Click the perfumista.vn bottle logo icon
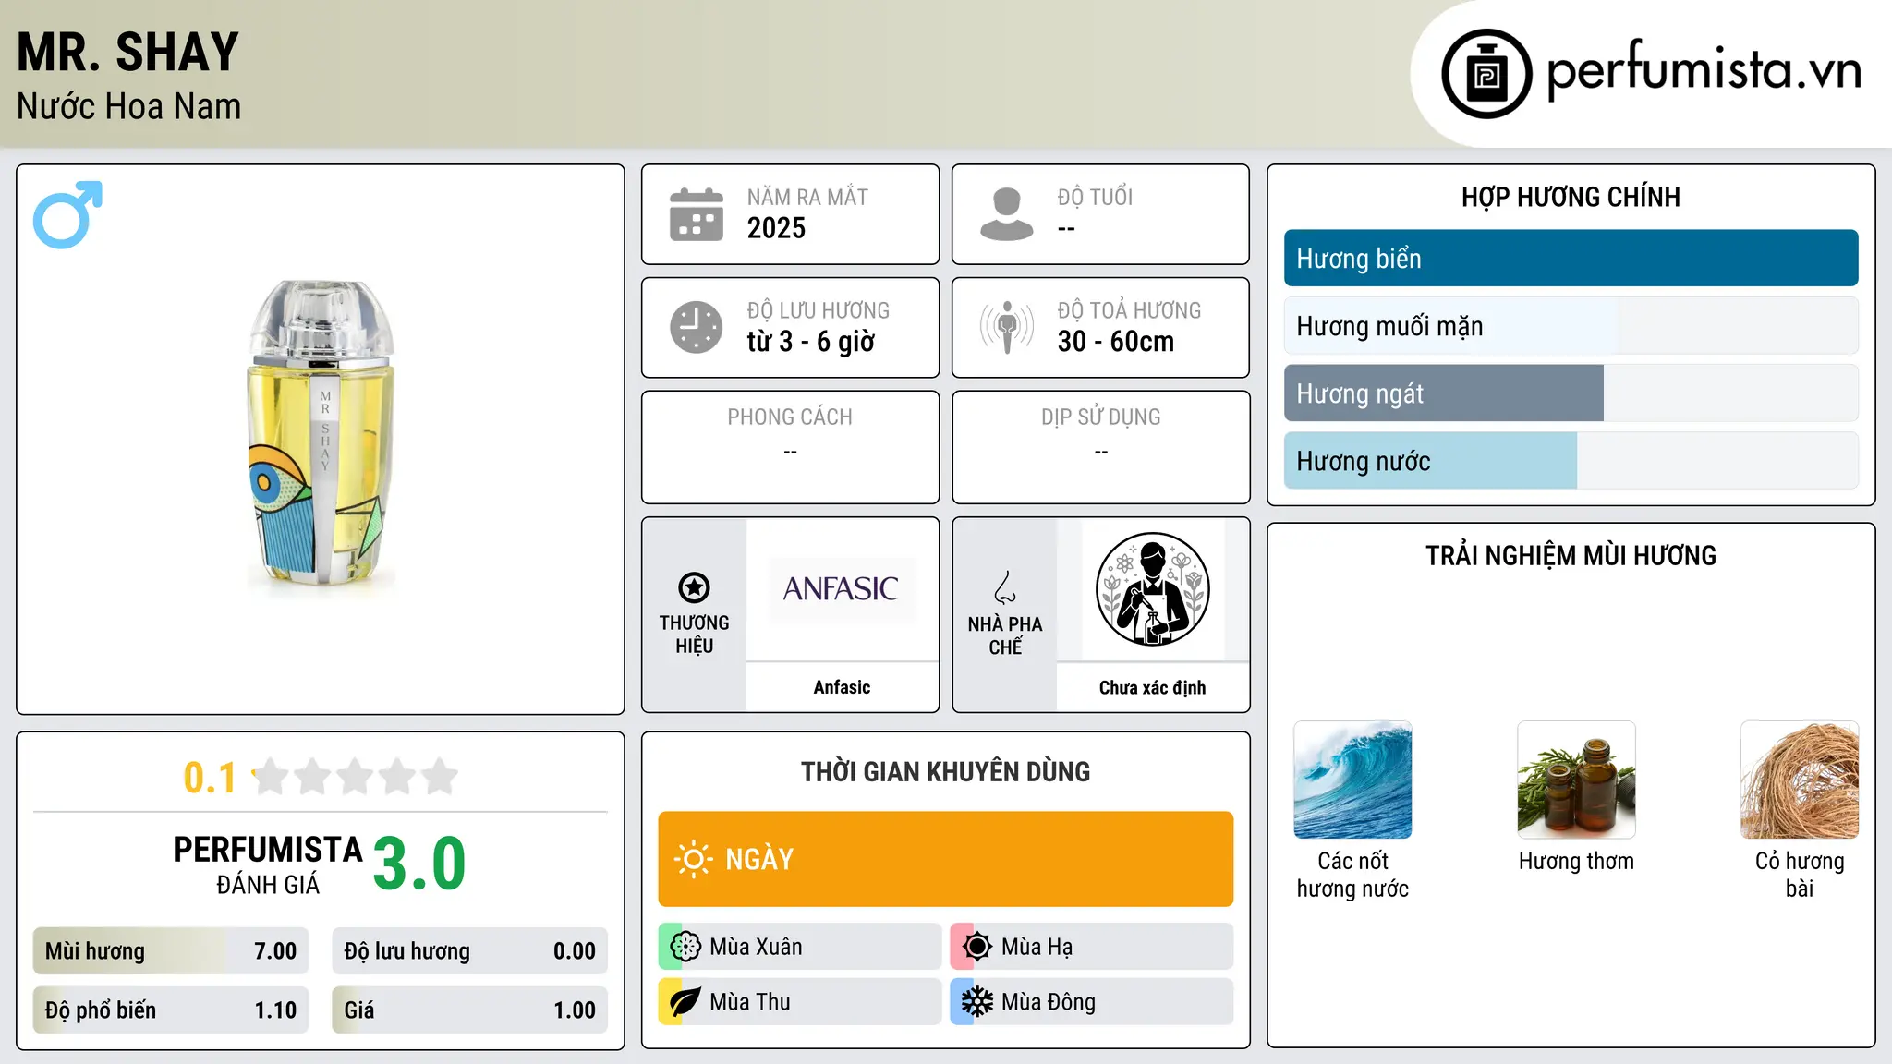This screenshot has width=1892, height=1064. click(x=1486, y=74)
